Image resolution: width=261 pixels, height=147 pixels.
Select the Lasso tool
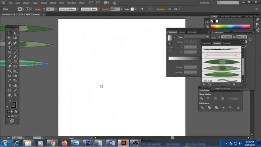(15, 38)
